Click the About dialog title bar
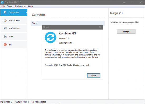Viewport: 145px width, 104px height. pos(70,27)
